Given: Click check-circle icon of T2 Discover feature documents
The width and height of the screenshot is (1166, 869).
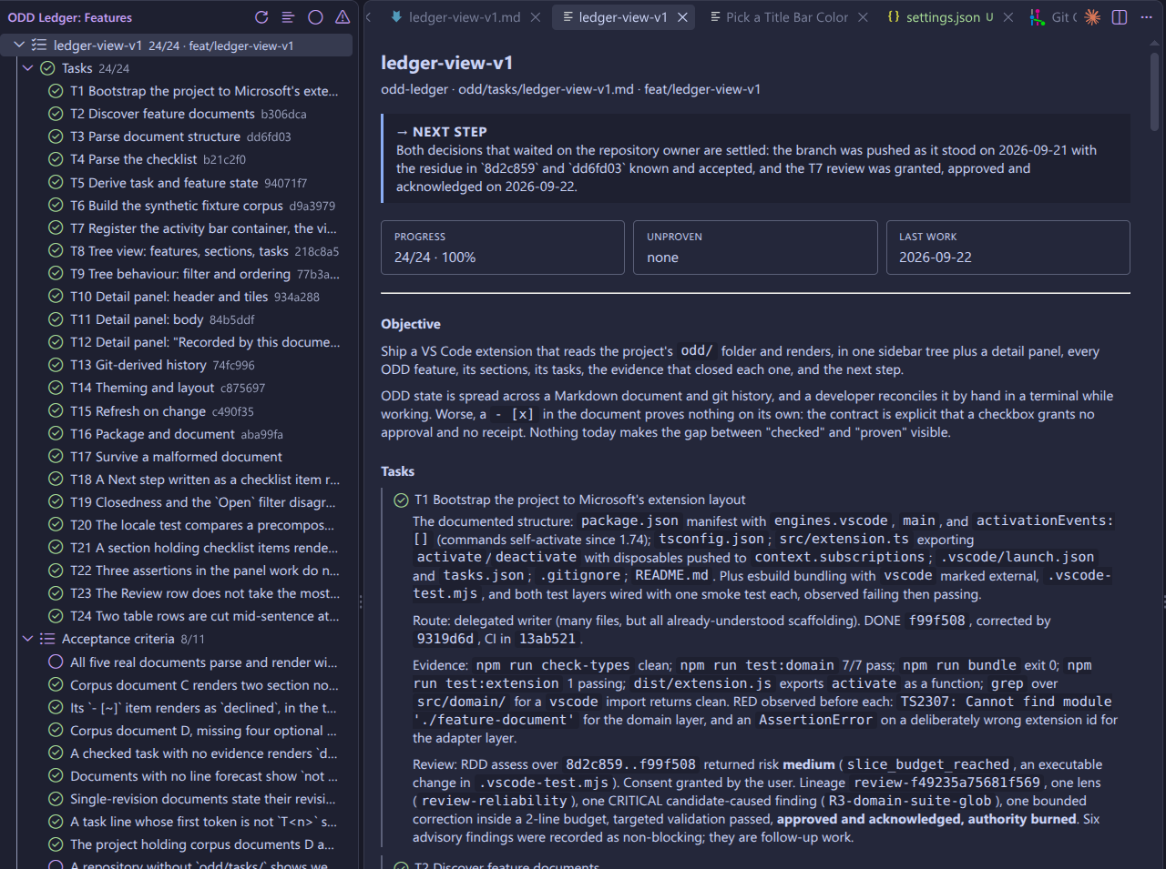Looking at the screenshot, I should pos(56,114).
